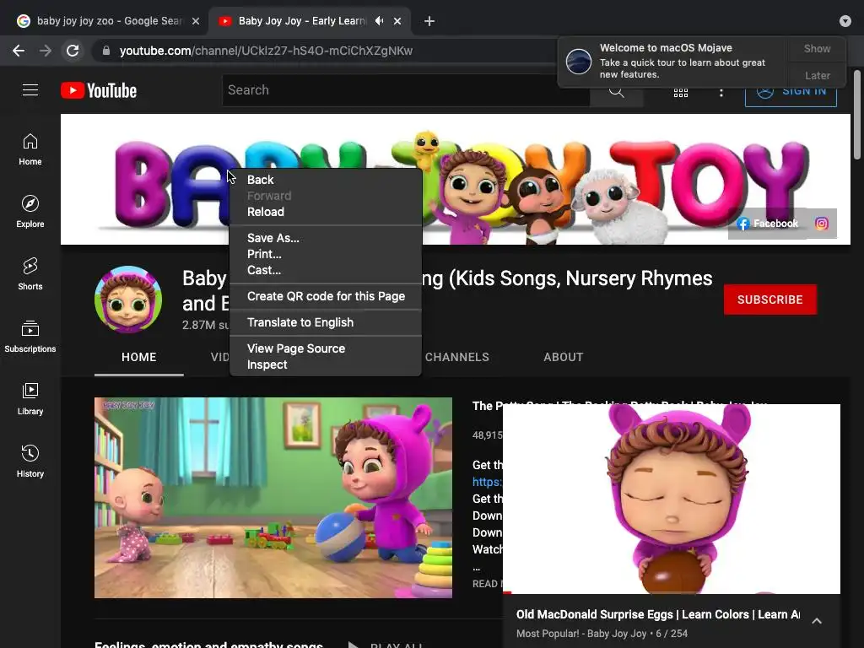Click the Baby Joy Joy channel avatar
864x648 pixels.
tap(128, 300)
